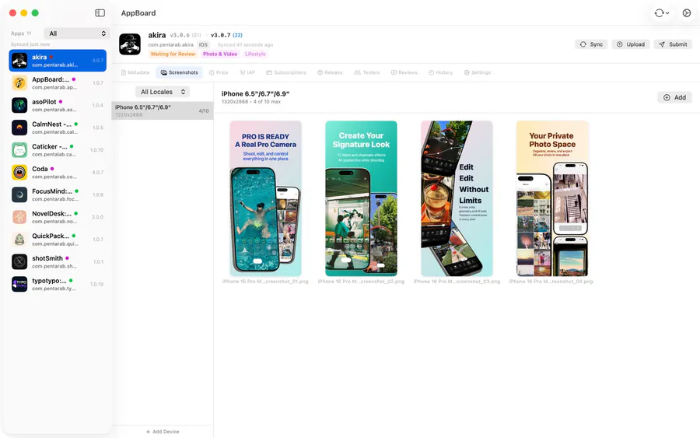This screenshot has height=438, width=700.
Task: Submit the app for review
Action: point(673,44)
